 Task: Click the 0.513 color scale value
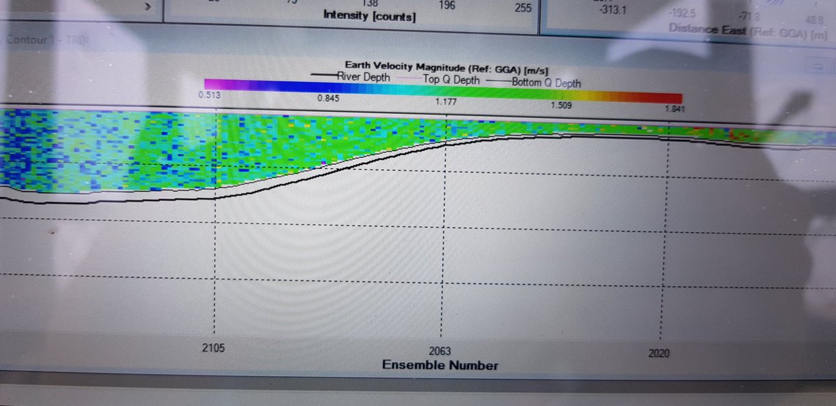(x=210, y=95)
